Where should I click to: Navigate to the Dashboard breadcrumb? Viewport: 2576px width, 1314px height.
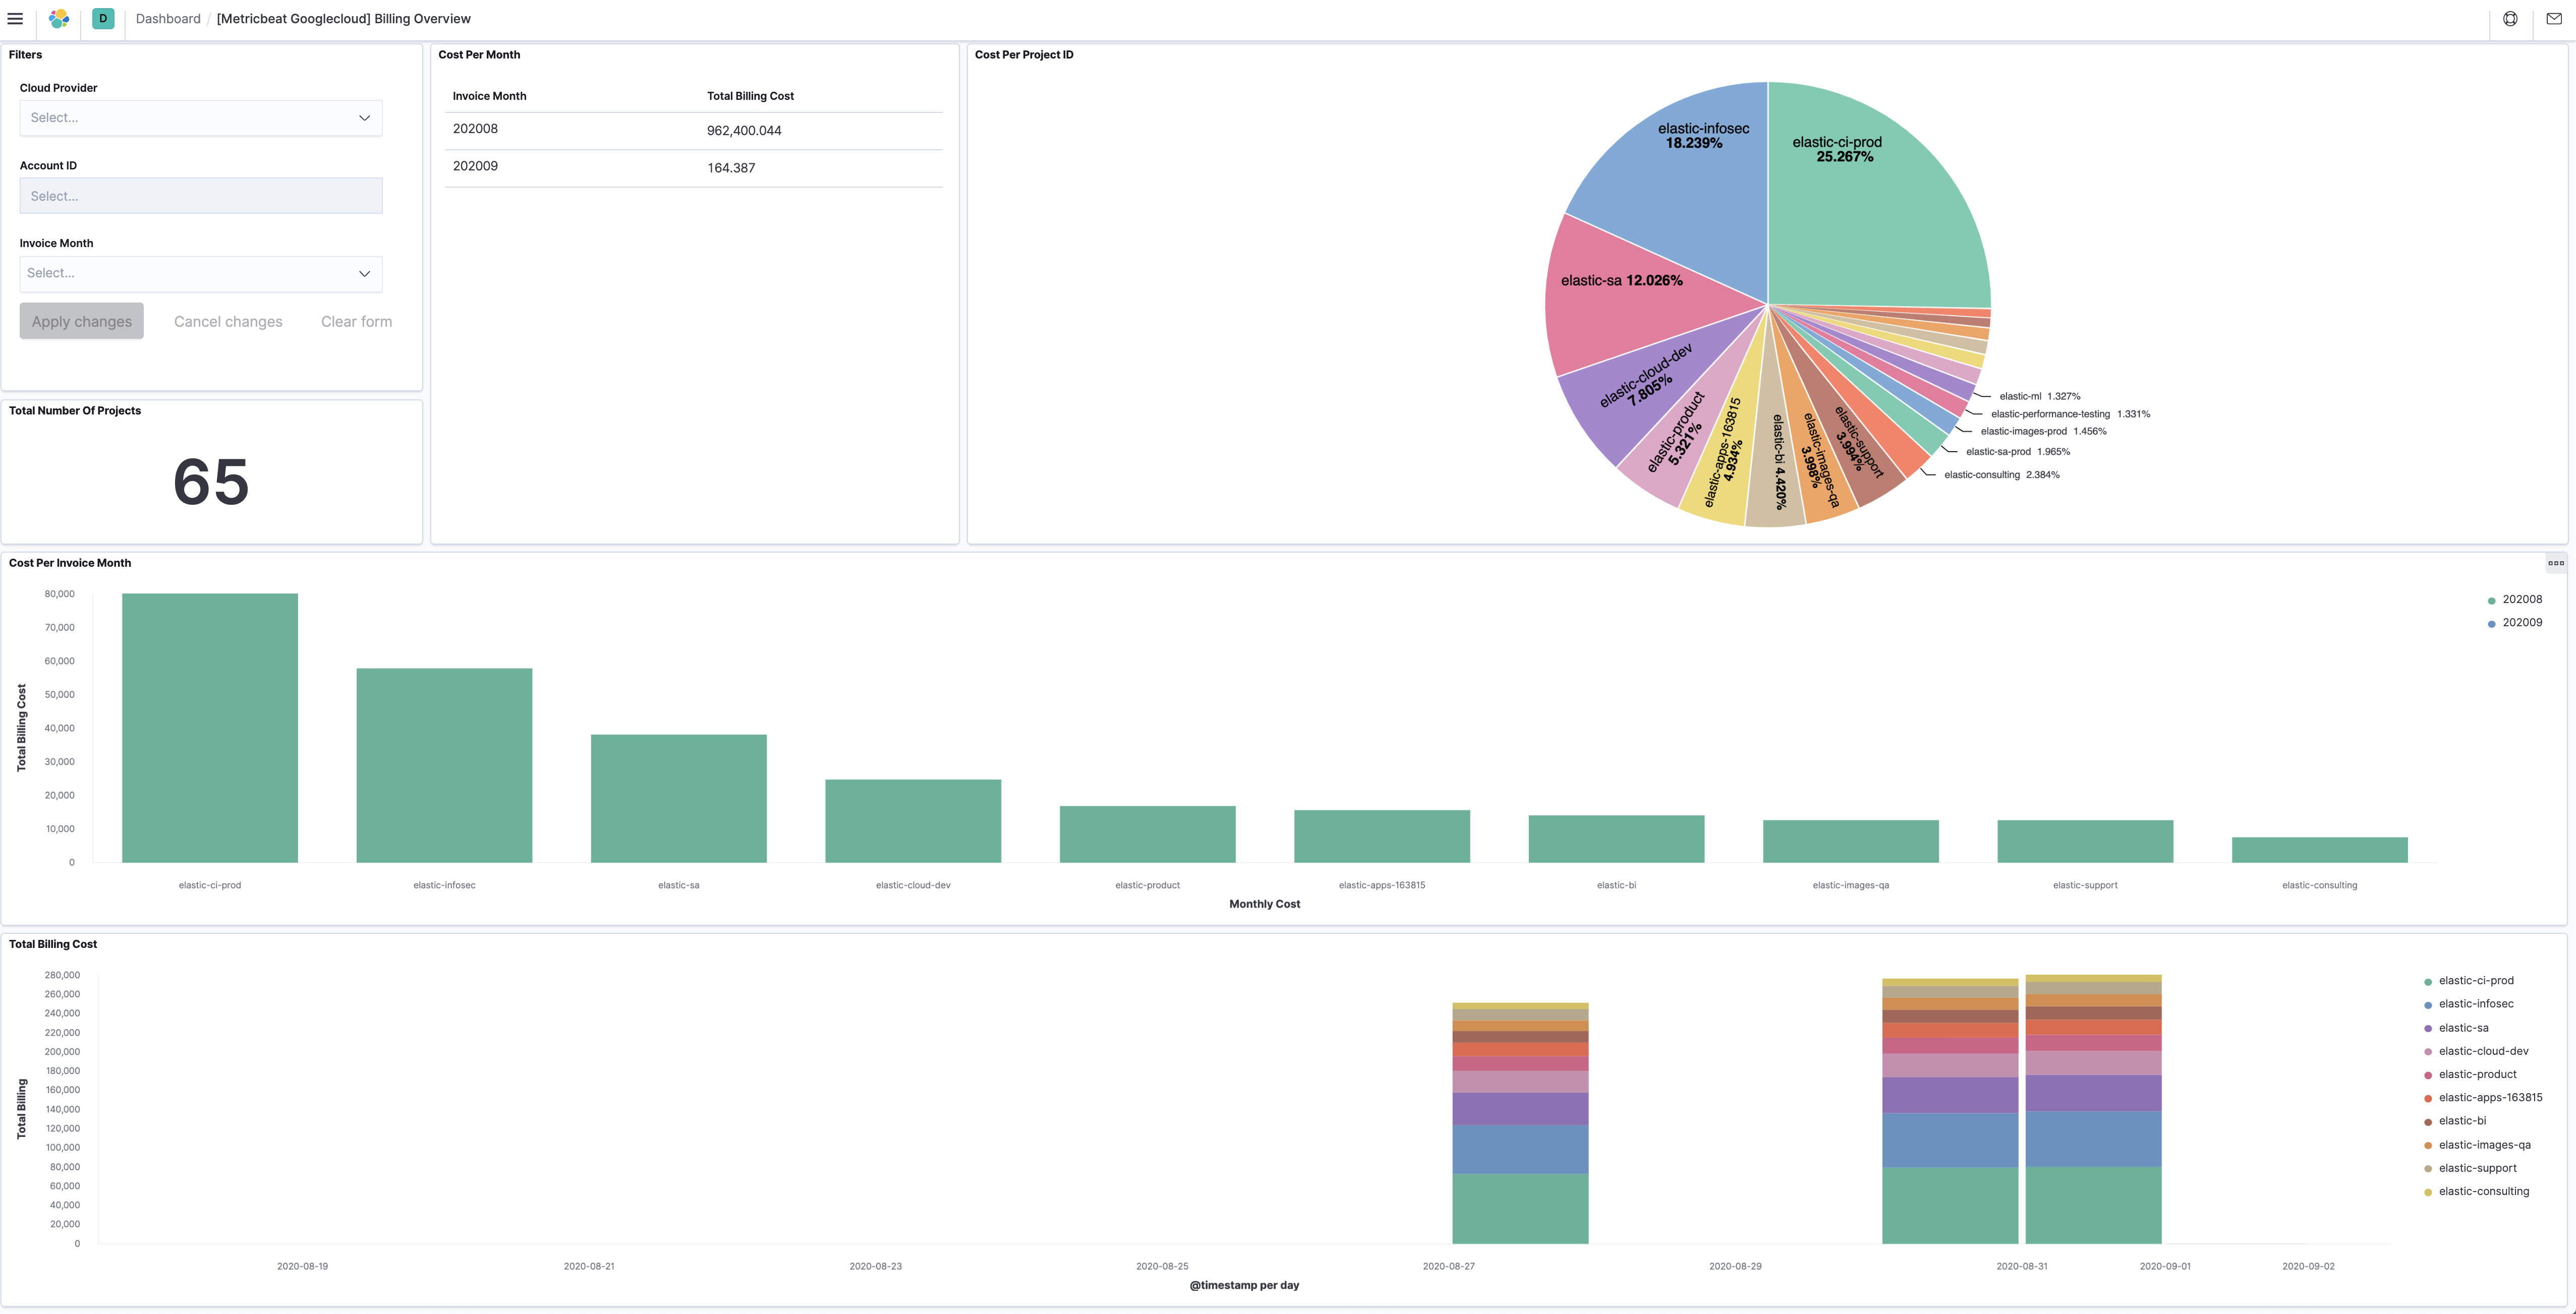tap(167, 18)
